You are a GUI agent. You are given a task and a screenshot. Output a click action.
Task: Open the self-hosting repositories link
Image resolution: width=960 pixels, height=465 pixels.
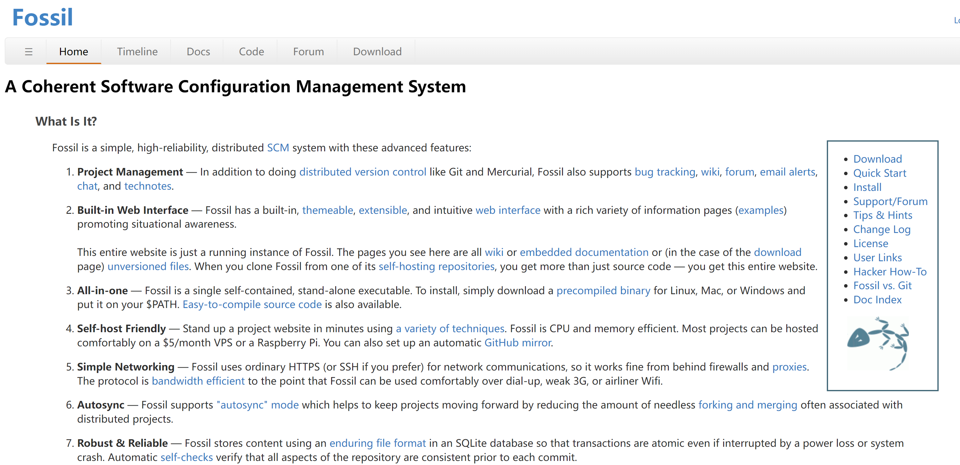pos(436,266)
